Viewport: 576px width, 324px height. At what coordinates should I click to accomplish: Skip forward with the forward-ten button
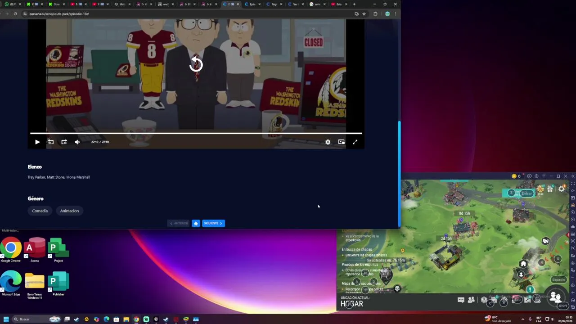[64, 142]
